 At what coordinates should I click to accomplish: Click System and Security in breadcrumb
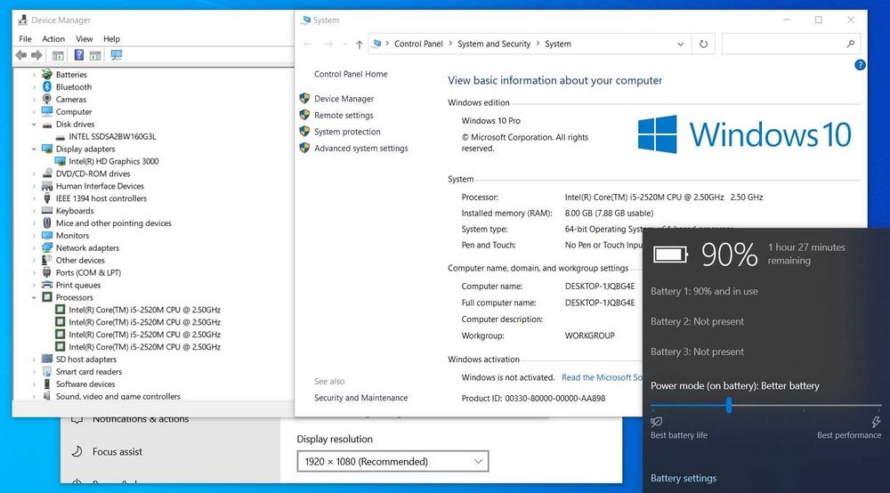click(494, 44)
